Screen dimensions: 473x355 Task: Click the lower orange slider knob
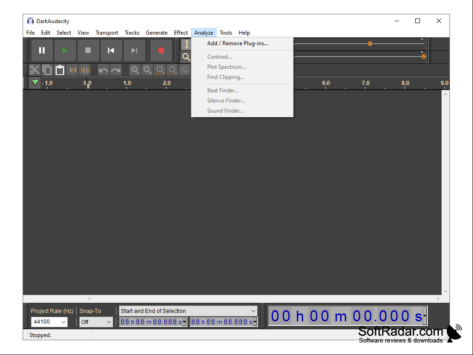[x=424, y=57]
